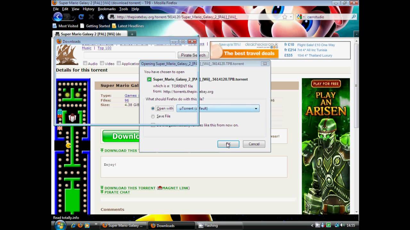The height and width of the screenshot is (230, 410).
Task: Open the uTorrent (default) application dropdown
Action: pos(218,108)
